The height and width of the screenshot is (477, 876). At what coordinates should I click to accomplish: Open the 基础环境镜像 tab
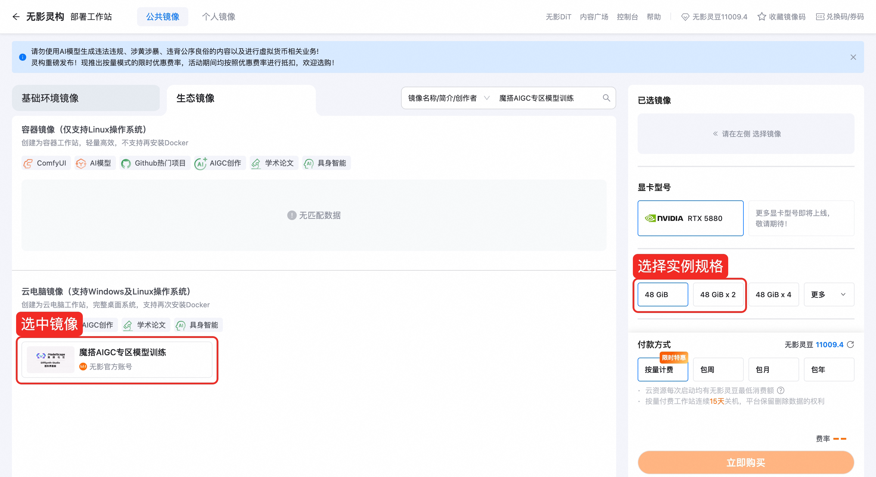(86, 98)
